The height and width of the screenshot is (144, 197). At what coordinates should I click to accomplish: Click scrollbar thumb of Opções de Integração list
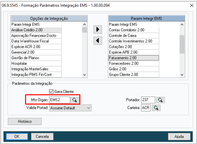[x=85, y=30]
